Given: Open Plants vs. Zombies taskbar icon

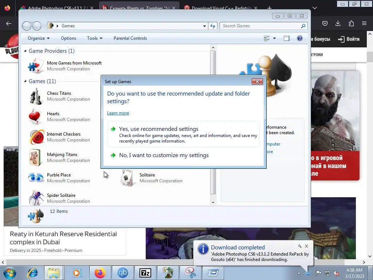Looking at the screenshot, I should pyautogui.click(x=168, y=273).
